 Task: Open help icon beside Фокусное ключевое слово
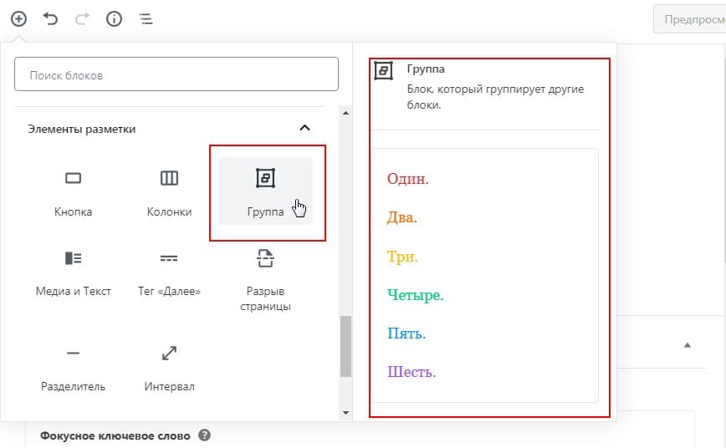(x=205, y=435)
